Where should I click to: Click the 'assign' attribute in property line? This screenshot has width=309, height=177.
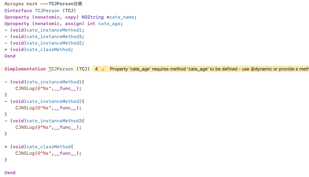[73, 23]
